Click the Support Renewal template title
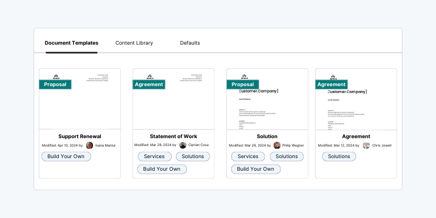This screenshot has width=436, height=218. point(80,137)
